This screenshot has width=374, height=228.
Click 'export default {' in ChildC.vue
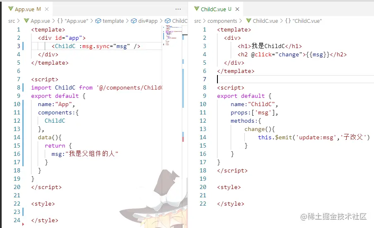point(244,96)
